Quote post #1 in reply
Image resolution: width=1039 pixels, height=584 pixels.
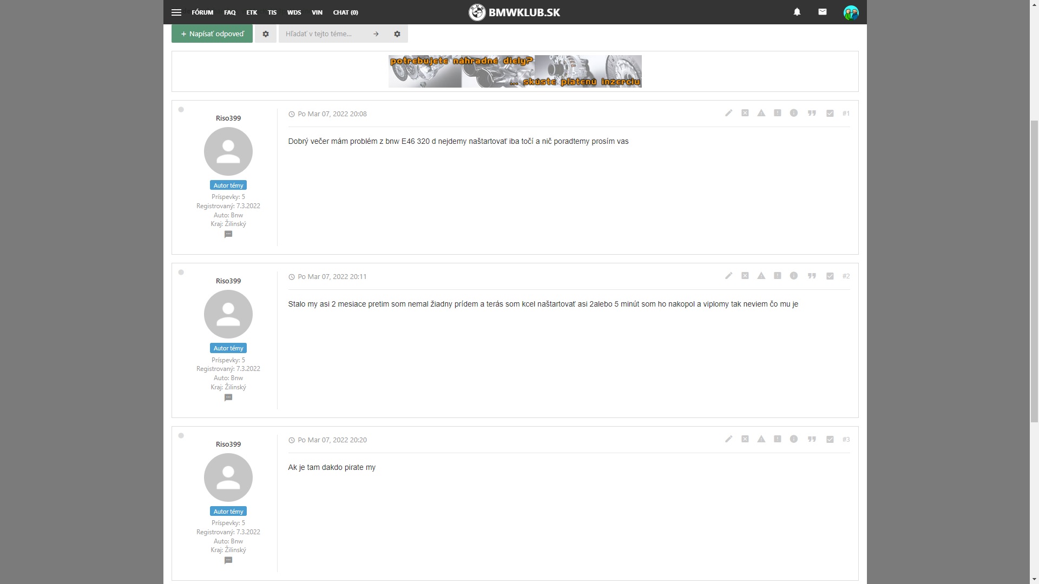tap(812, 113)
